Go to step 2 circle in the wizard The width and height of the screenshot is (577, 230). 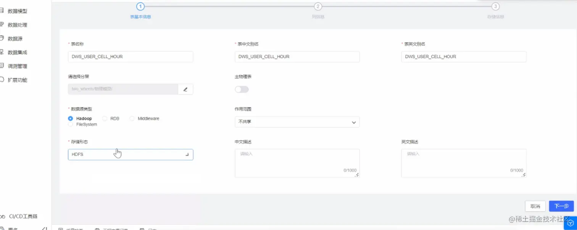318,6
